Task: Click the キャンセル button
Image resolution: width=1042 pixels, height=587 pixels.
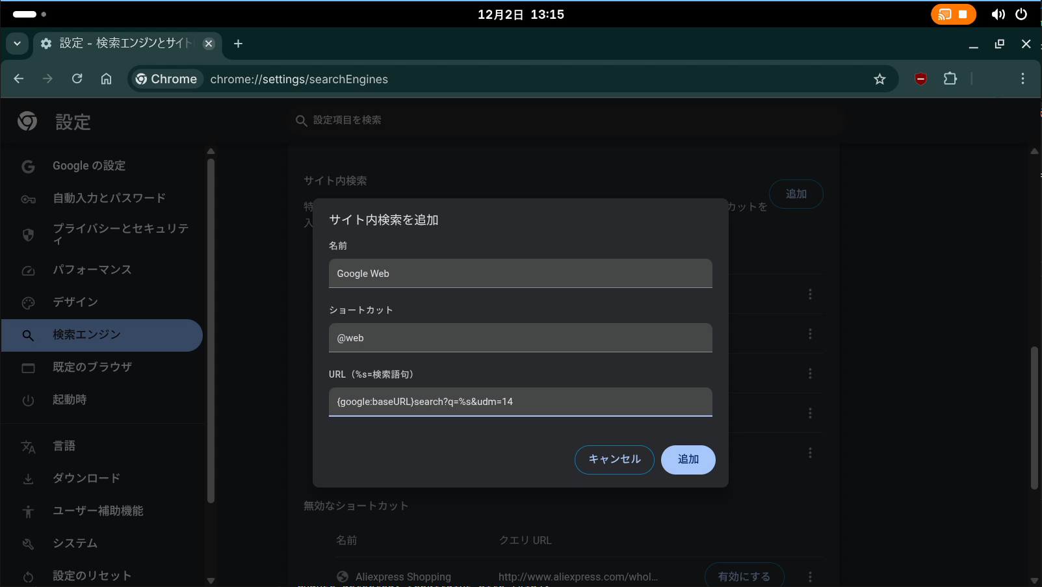Action: [614, 460]
